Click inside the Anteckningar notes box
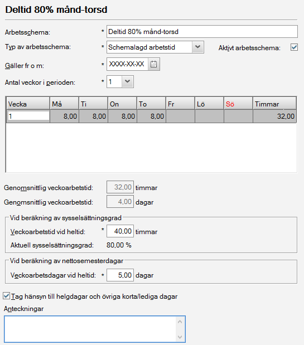 [90, 329]
